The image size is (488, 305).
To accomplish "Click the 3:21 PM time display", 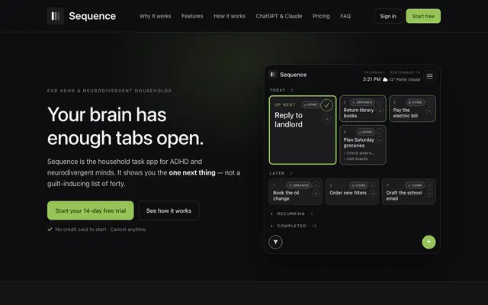I will tap(371, 79).
